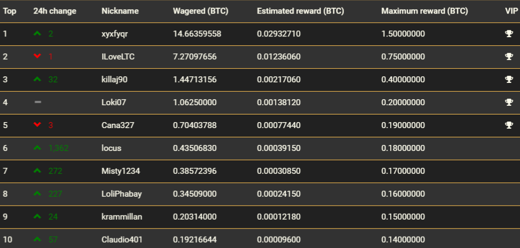
Task: Click the krammillan player name
Action: (122, 216)
